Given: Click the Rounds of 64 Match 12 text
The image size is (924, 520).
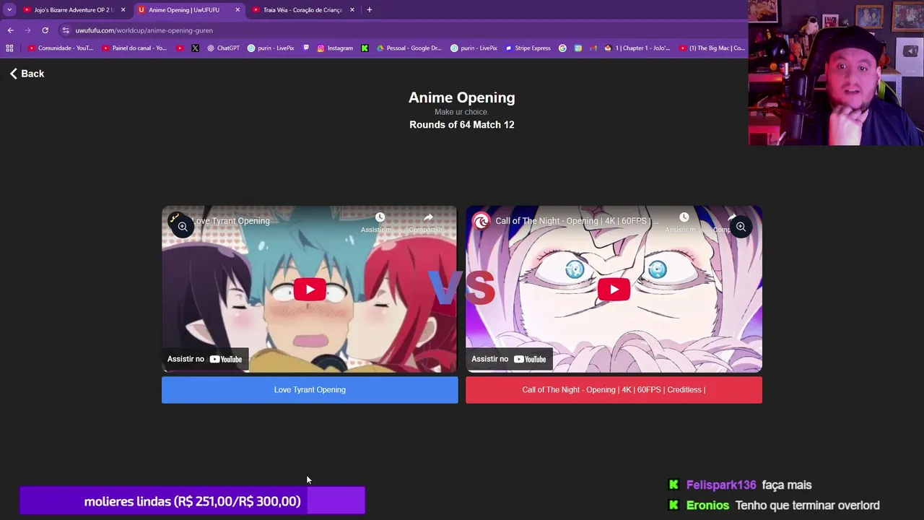Looking at the screenshot, I should click(x=462, y=125).
